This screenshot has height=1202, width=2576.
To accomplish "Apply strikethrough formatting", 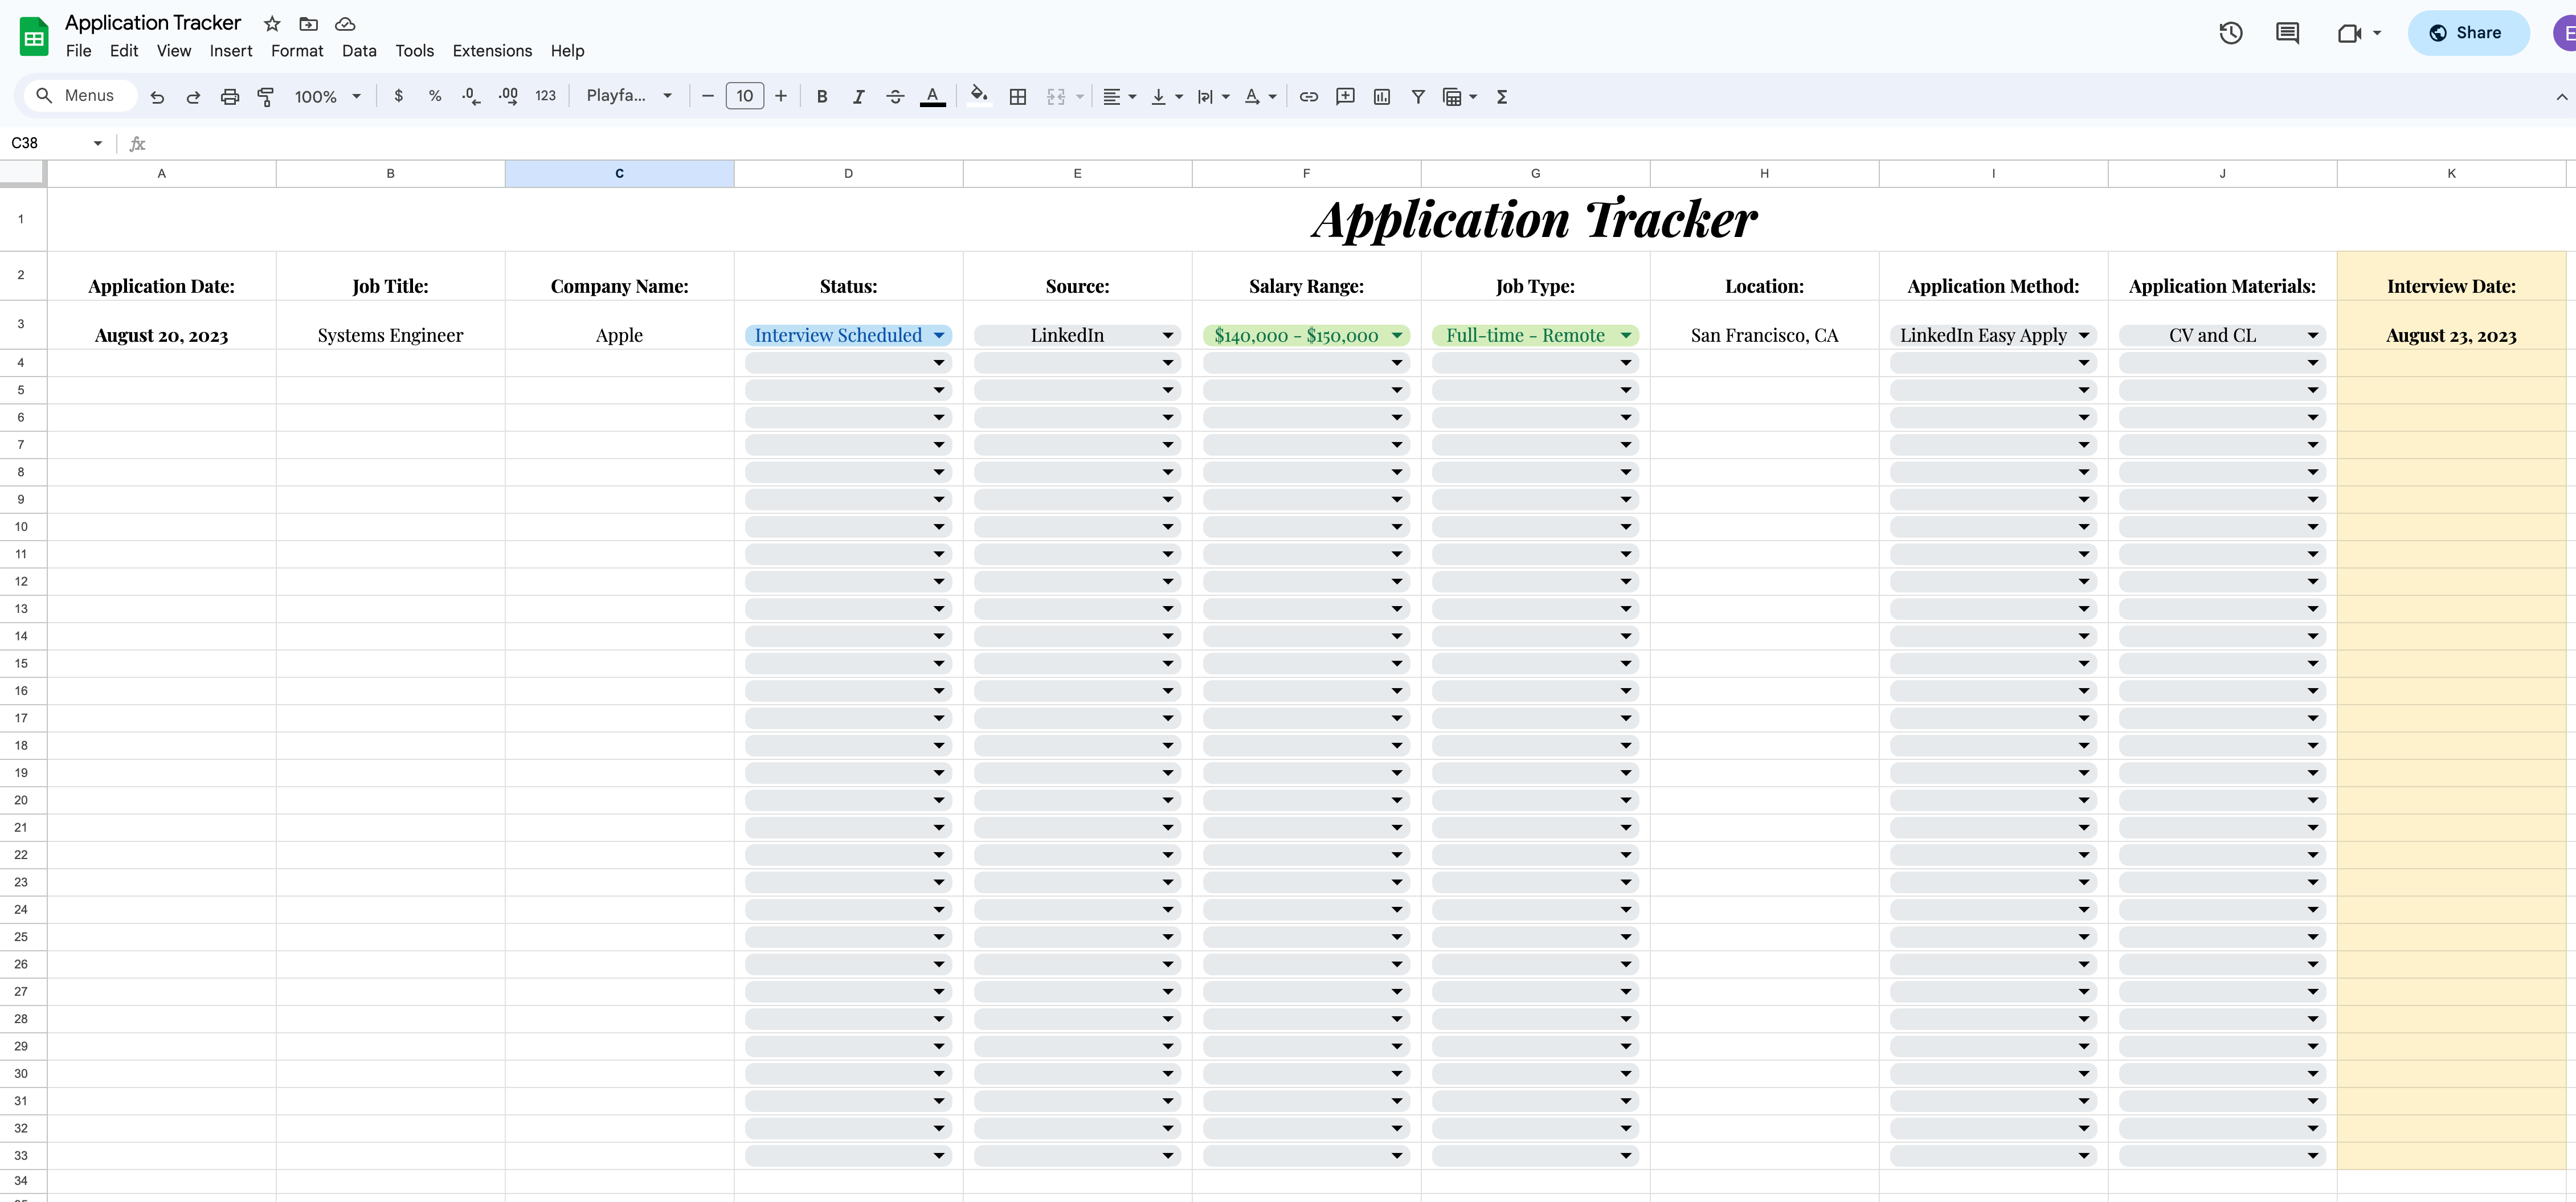I will [895, 97].
